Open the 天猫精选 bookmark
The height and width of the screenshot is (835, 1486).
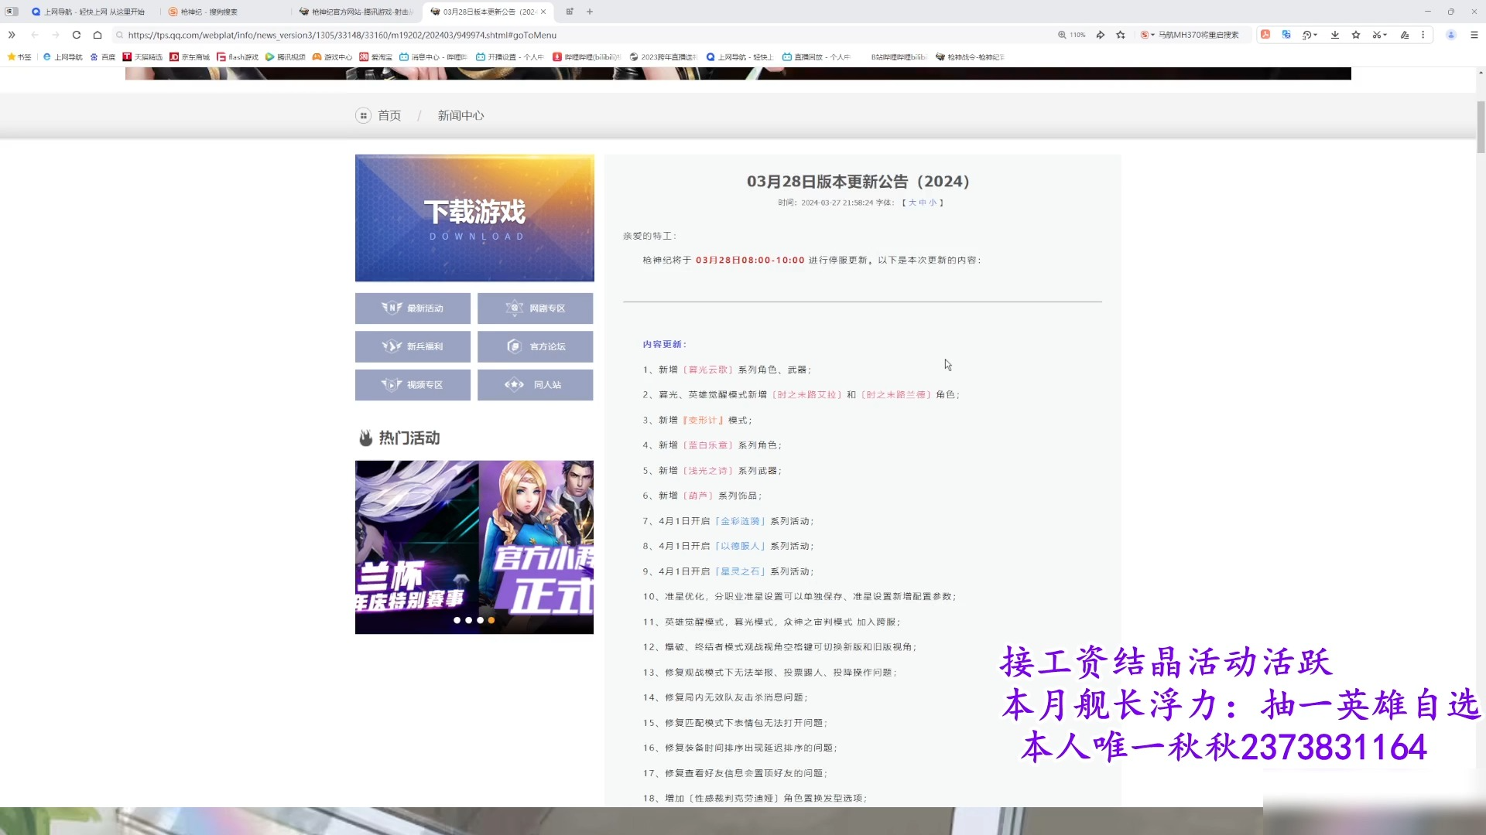[x=142, y=57]
